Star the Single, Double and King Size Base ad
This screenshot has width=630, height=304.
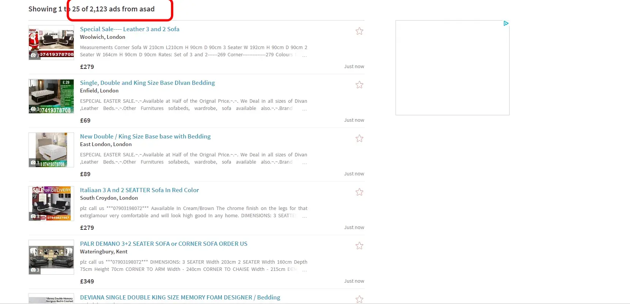[359, 85]
